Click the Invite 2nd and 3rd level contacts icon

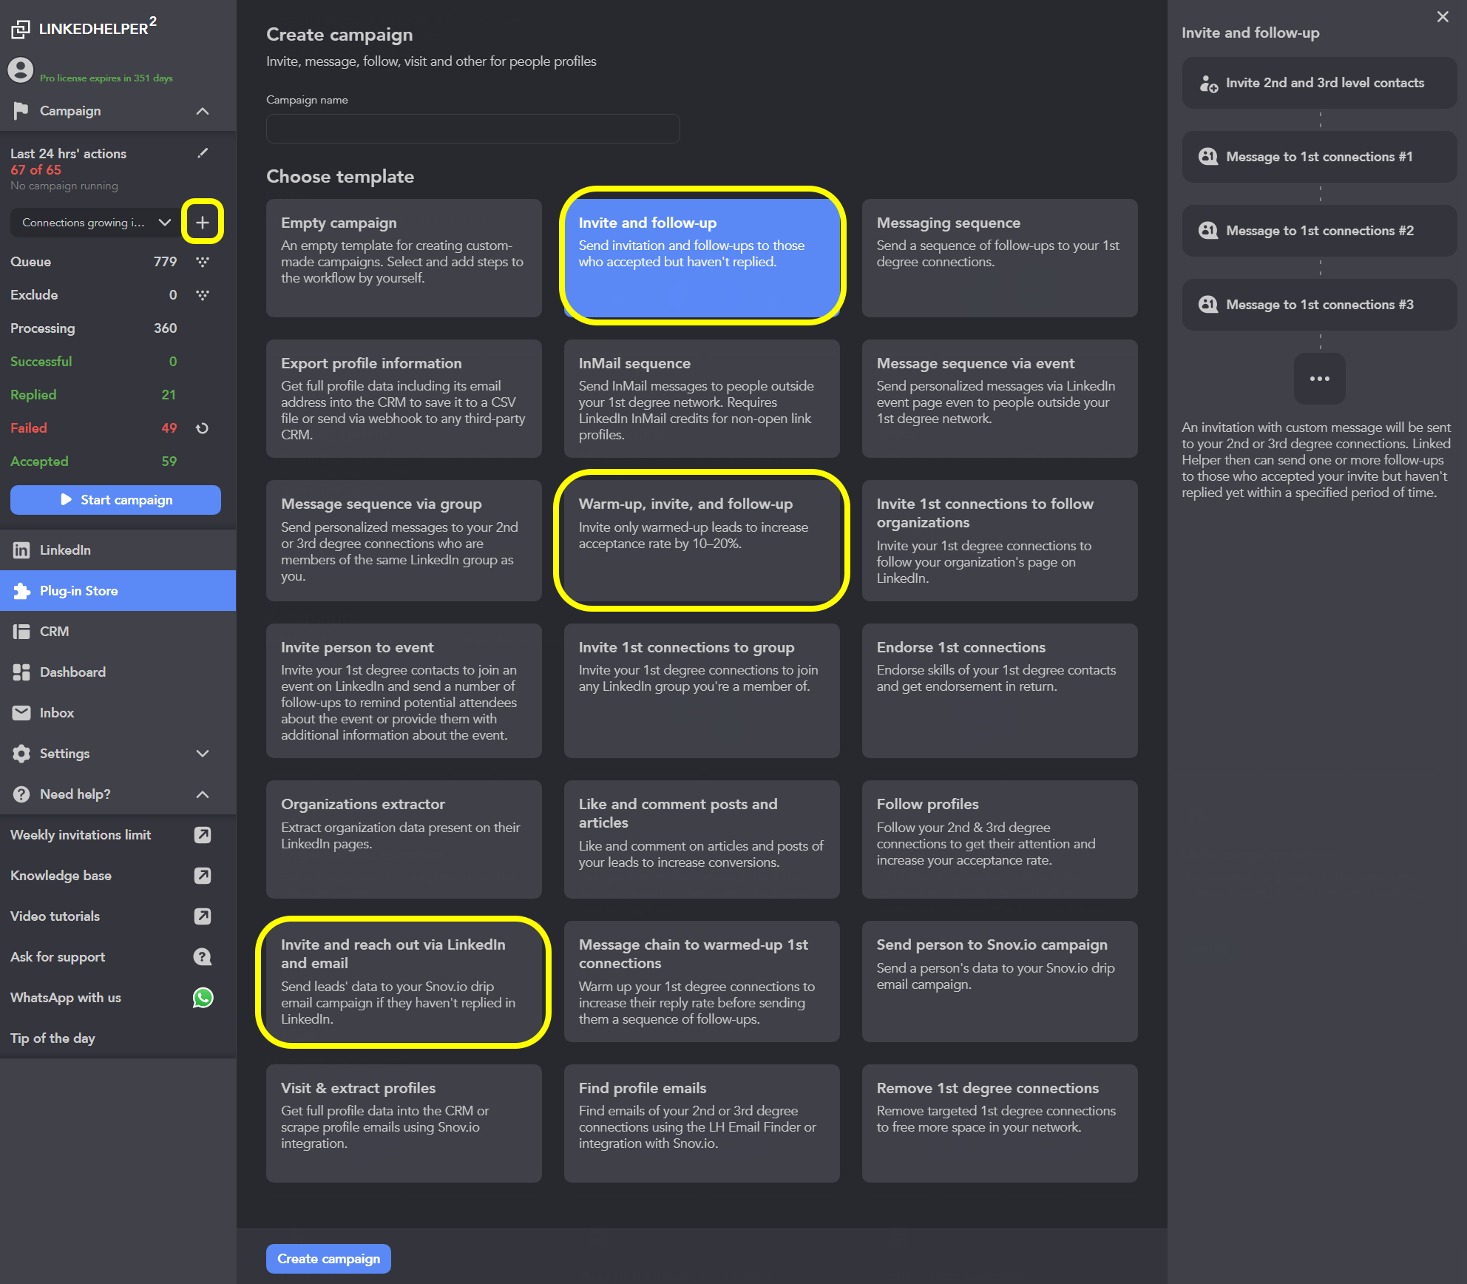1209,84
